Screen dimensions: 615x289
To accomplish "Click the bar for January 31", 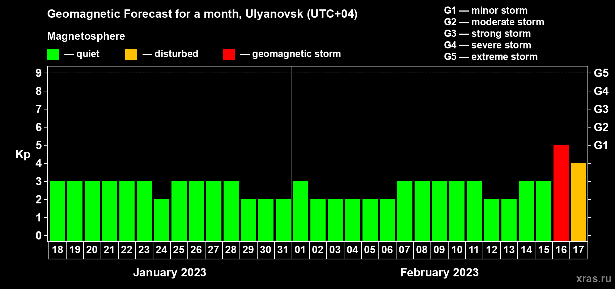I will click(x=283, y=220).
